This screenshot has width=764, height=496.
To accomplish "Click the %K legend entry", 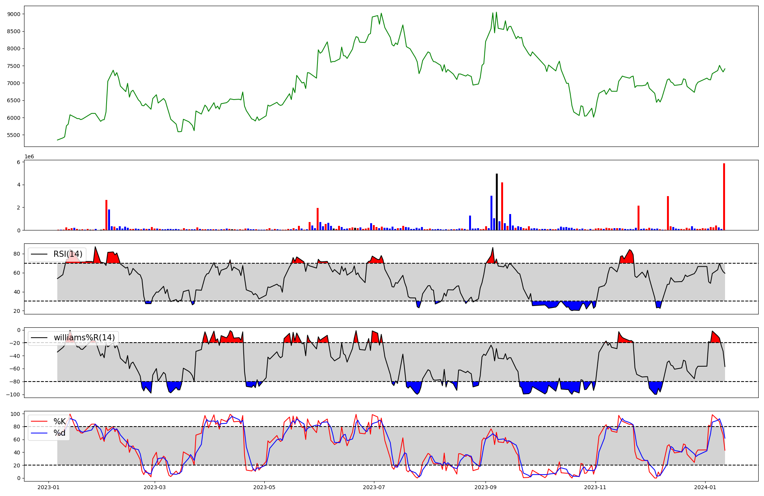I will point(60,422).
